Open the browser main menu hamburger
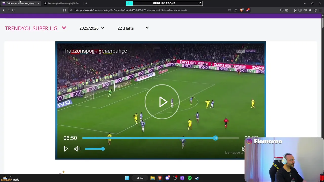Viewport: 324px width, 182px height. (x=320, y=10)
